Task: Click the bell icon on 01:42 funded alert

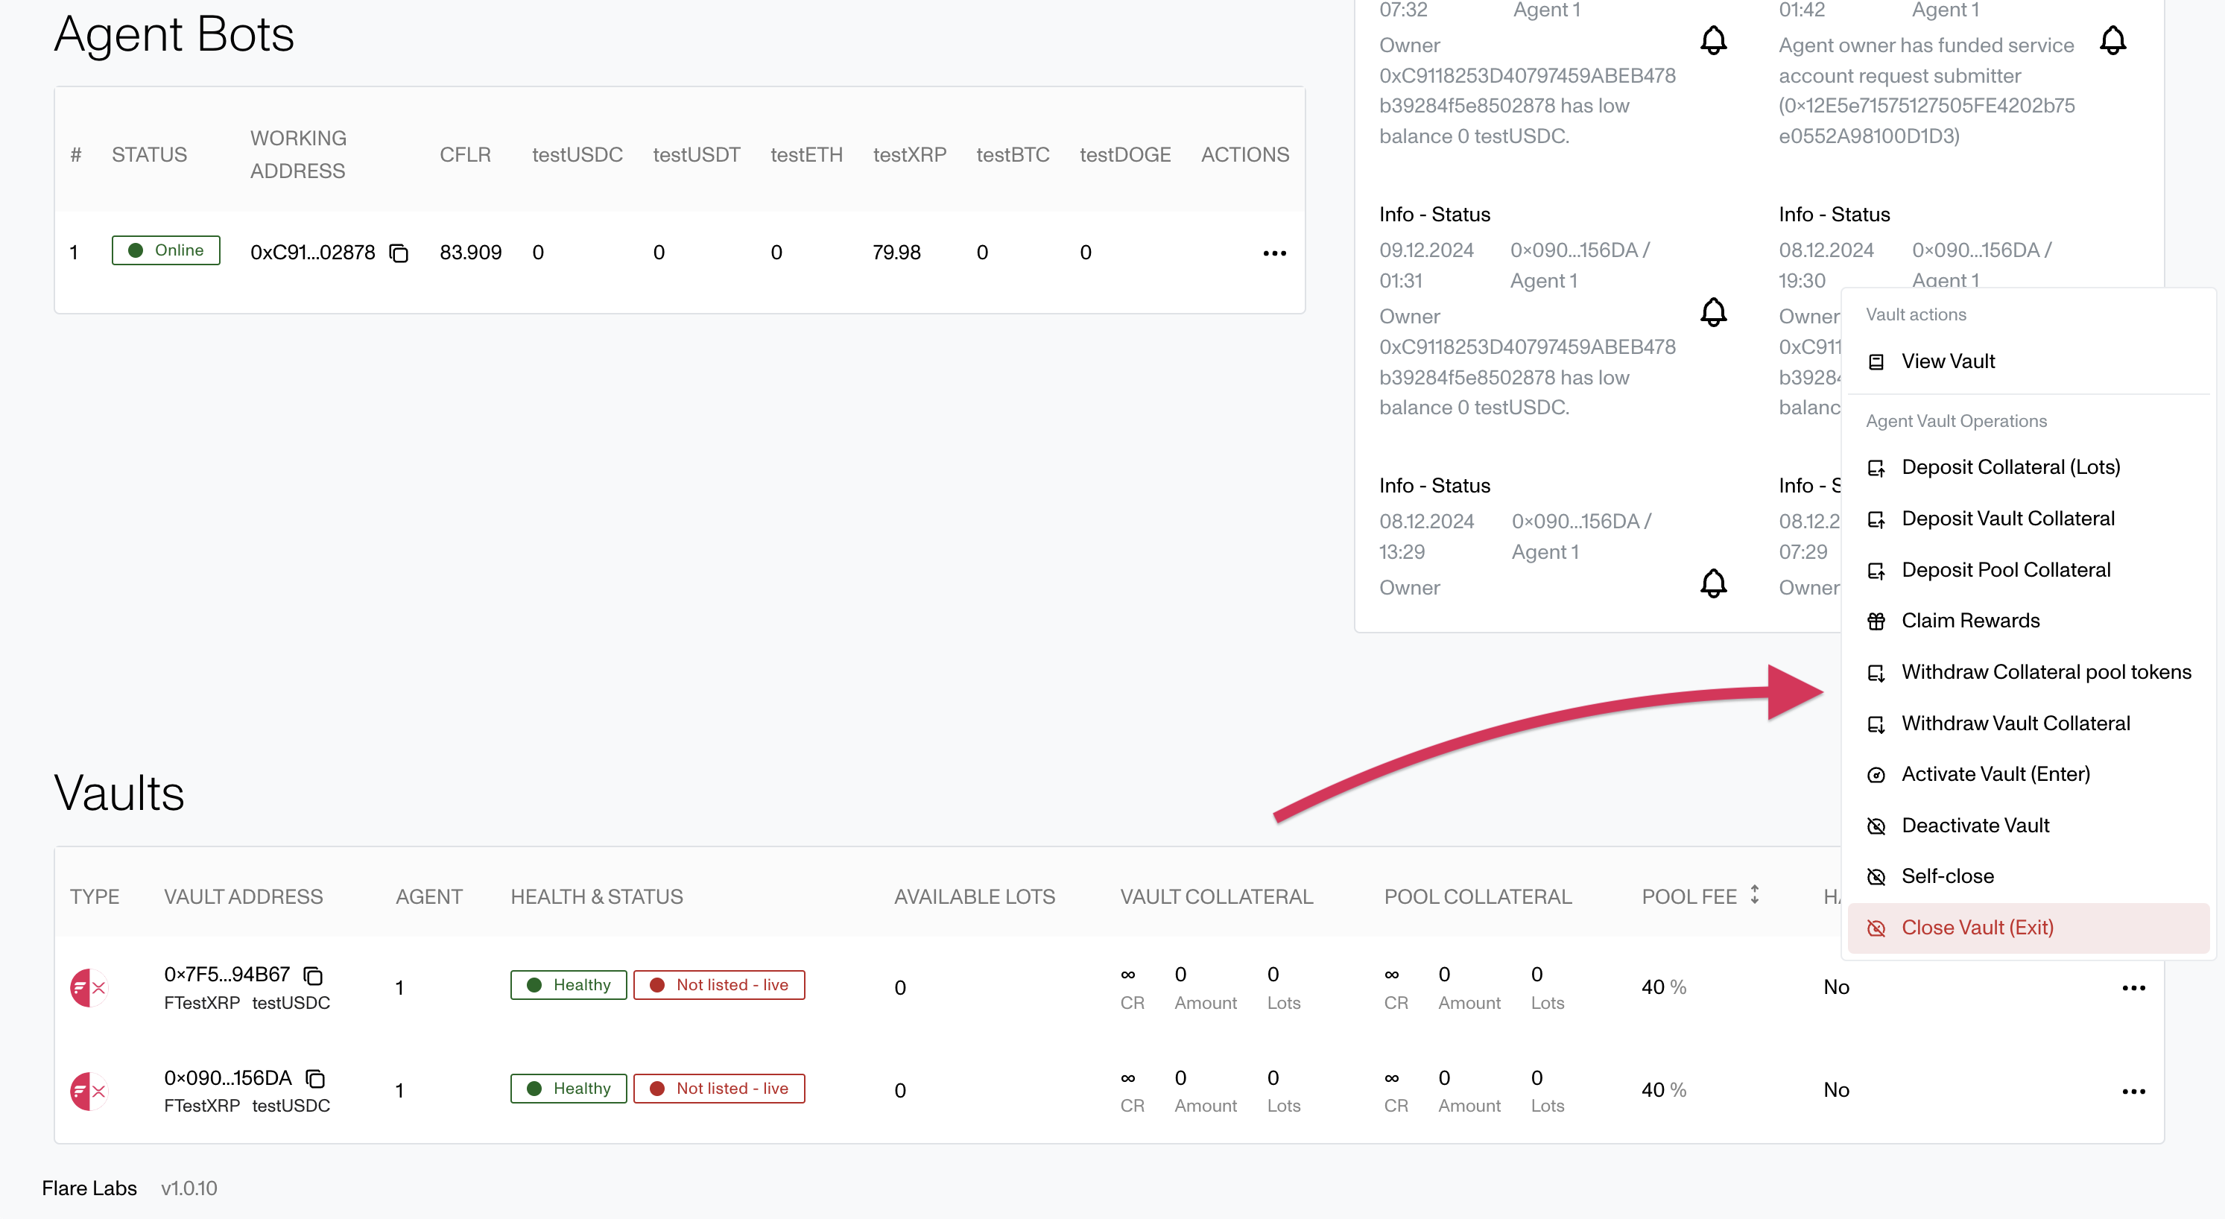Action: tap(2112, 40)
